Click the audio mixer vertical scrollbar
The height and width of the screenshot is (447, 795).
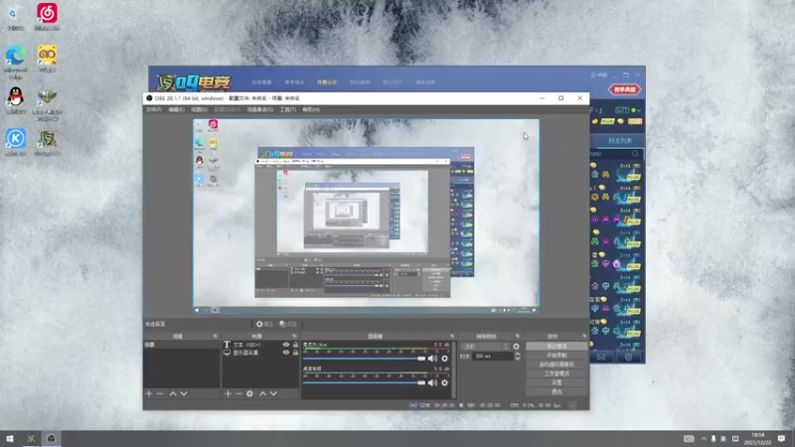point(454,370)
